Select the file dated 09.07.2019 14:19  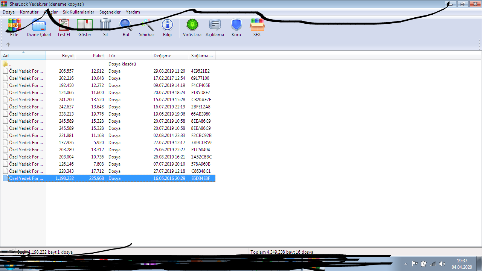(x=108, y=85)
